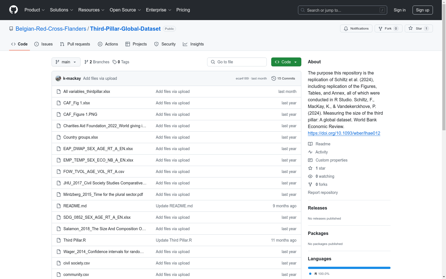The image size is (446, 279).
Task: Fork this repository
Action: [388, 28]
